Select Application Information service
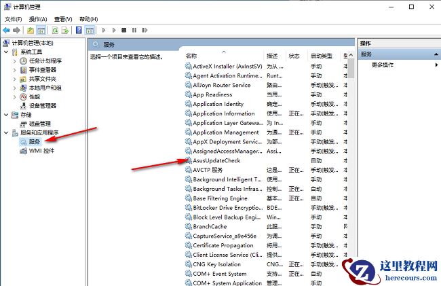Screen dimensions: 441x286 point(266,113)
